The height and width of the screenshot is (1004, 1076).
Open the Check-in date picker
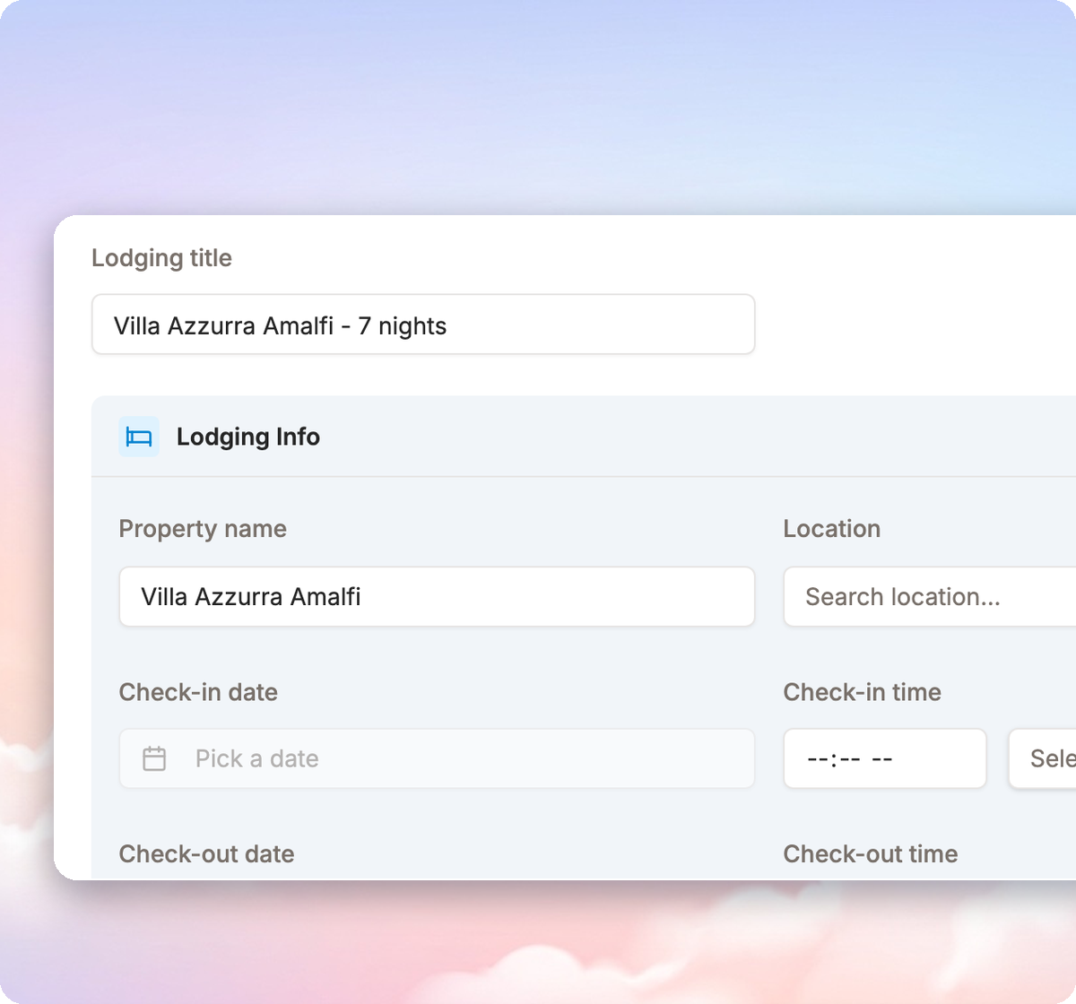coord(437,758)
